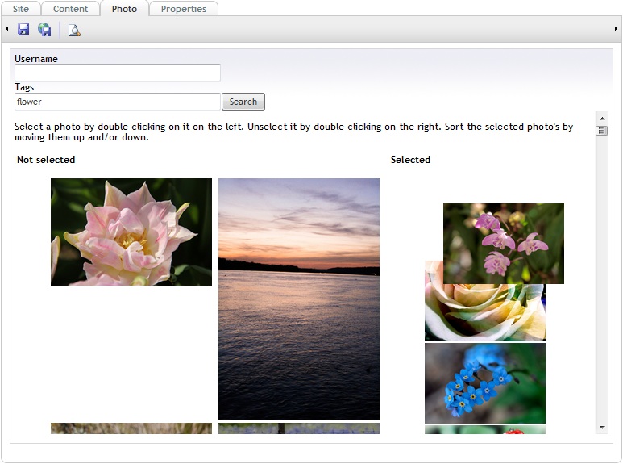Click the Save disk icon
The image size is (623, 464).
pos(23,29)
